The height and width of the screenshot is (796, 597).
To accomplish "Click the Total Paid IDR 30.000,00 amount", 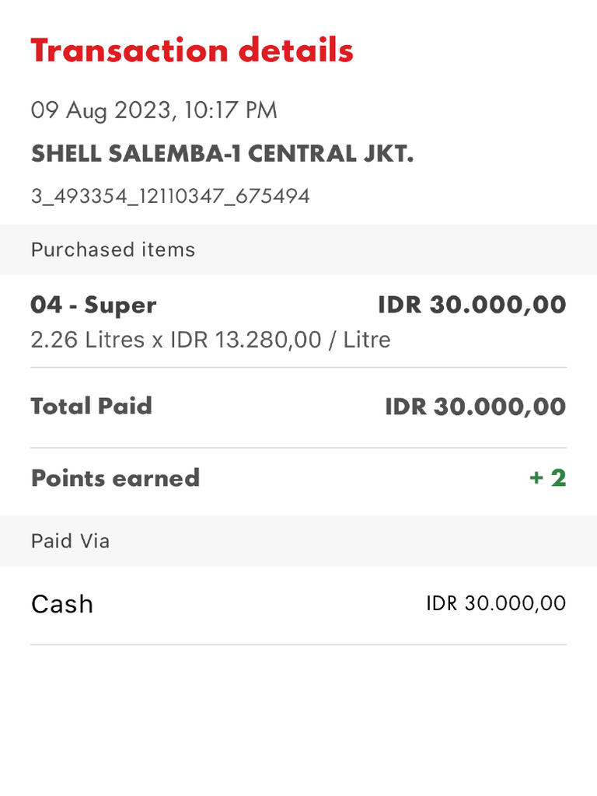I will (475, 407).
